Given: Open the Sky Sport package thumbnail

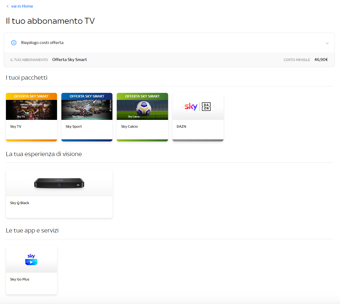Looking at the screenshot, I should [87, 106].
